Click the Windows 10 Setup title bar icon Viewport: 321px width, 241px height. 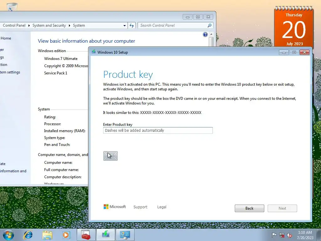tap(94, 52)
